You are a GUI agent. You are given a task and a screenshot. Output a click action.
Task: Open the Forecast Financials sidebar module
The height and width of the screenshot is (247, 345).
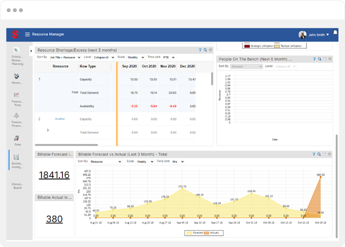17,120
